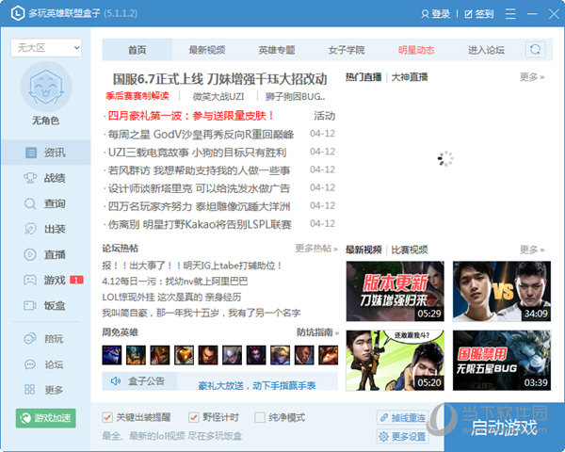This screenshot has width=565, height=452.
Task: Expand 更多热帖 forum link
Action: 316,249
